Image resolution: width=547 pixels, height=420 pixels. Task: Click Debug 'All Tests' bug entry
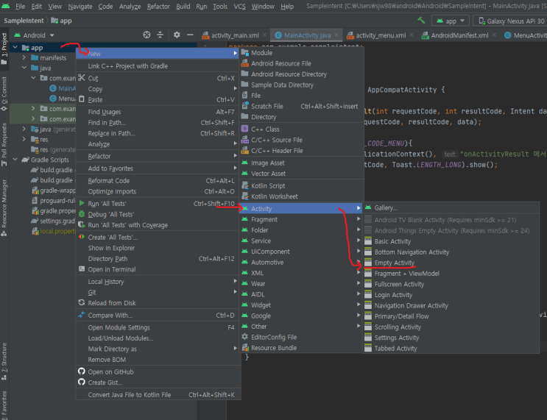[158, 214]
